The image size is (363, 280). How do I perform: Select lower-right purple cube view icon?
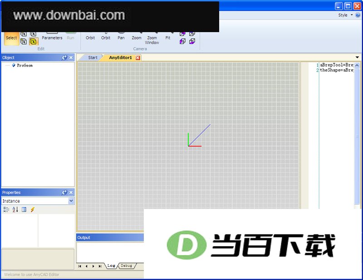pyautogui.click(x=192, y=42)
